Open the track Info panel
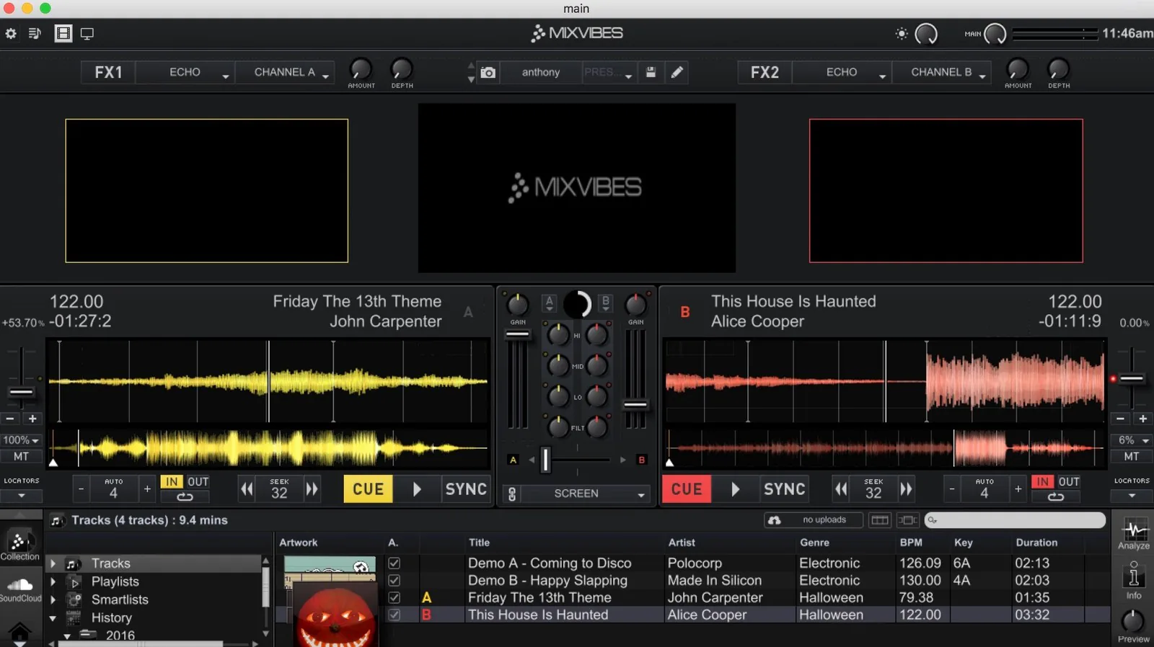This screenshot has width=1154, height=647. (1134, 581)
